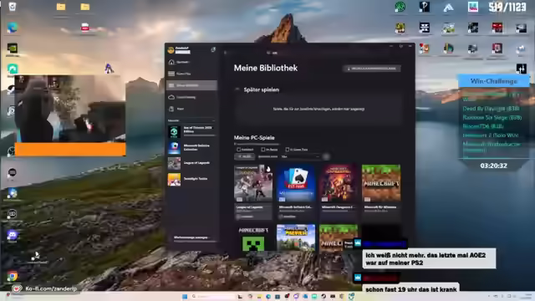This screenshot has width=535, height=301.
Task: Click Rainbow Six Siege entry in challenge list
Action: [492, 117]
